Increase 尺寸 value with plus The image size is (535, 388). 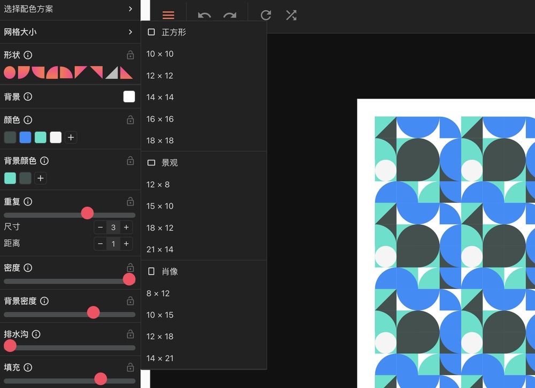point(126,227)
